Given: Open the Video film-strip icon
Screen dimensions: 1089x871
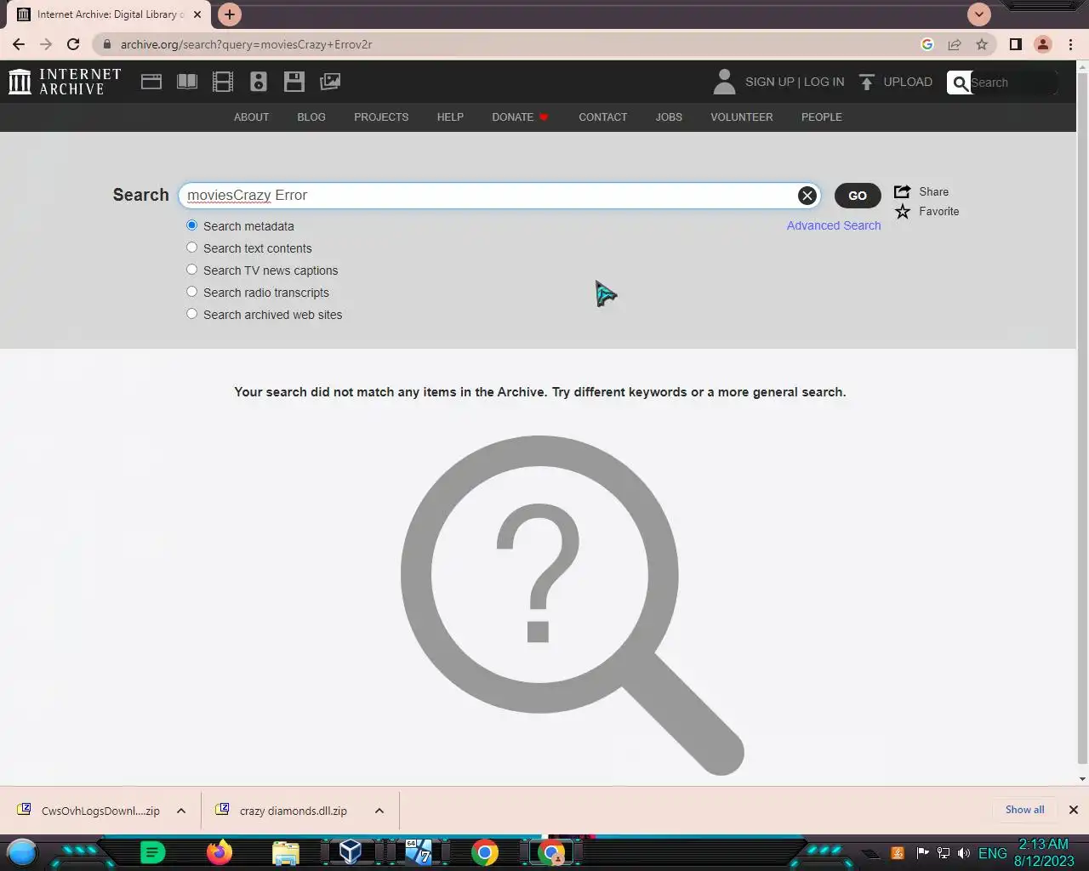Looking at the screenshot, I should pos(223,82).
